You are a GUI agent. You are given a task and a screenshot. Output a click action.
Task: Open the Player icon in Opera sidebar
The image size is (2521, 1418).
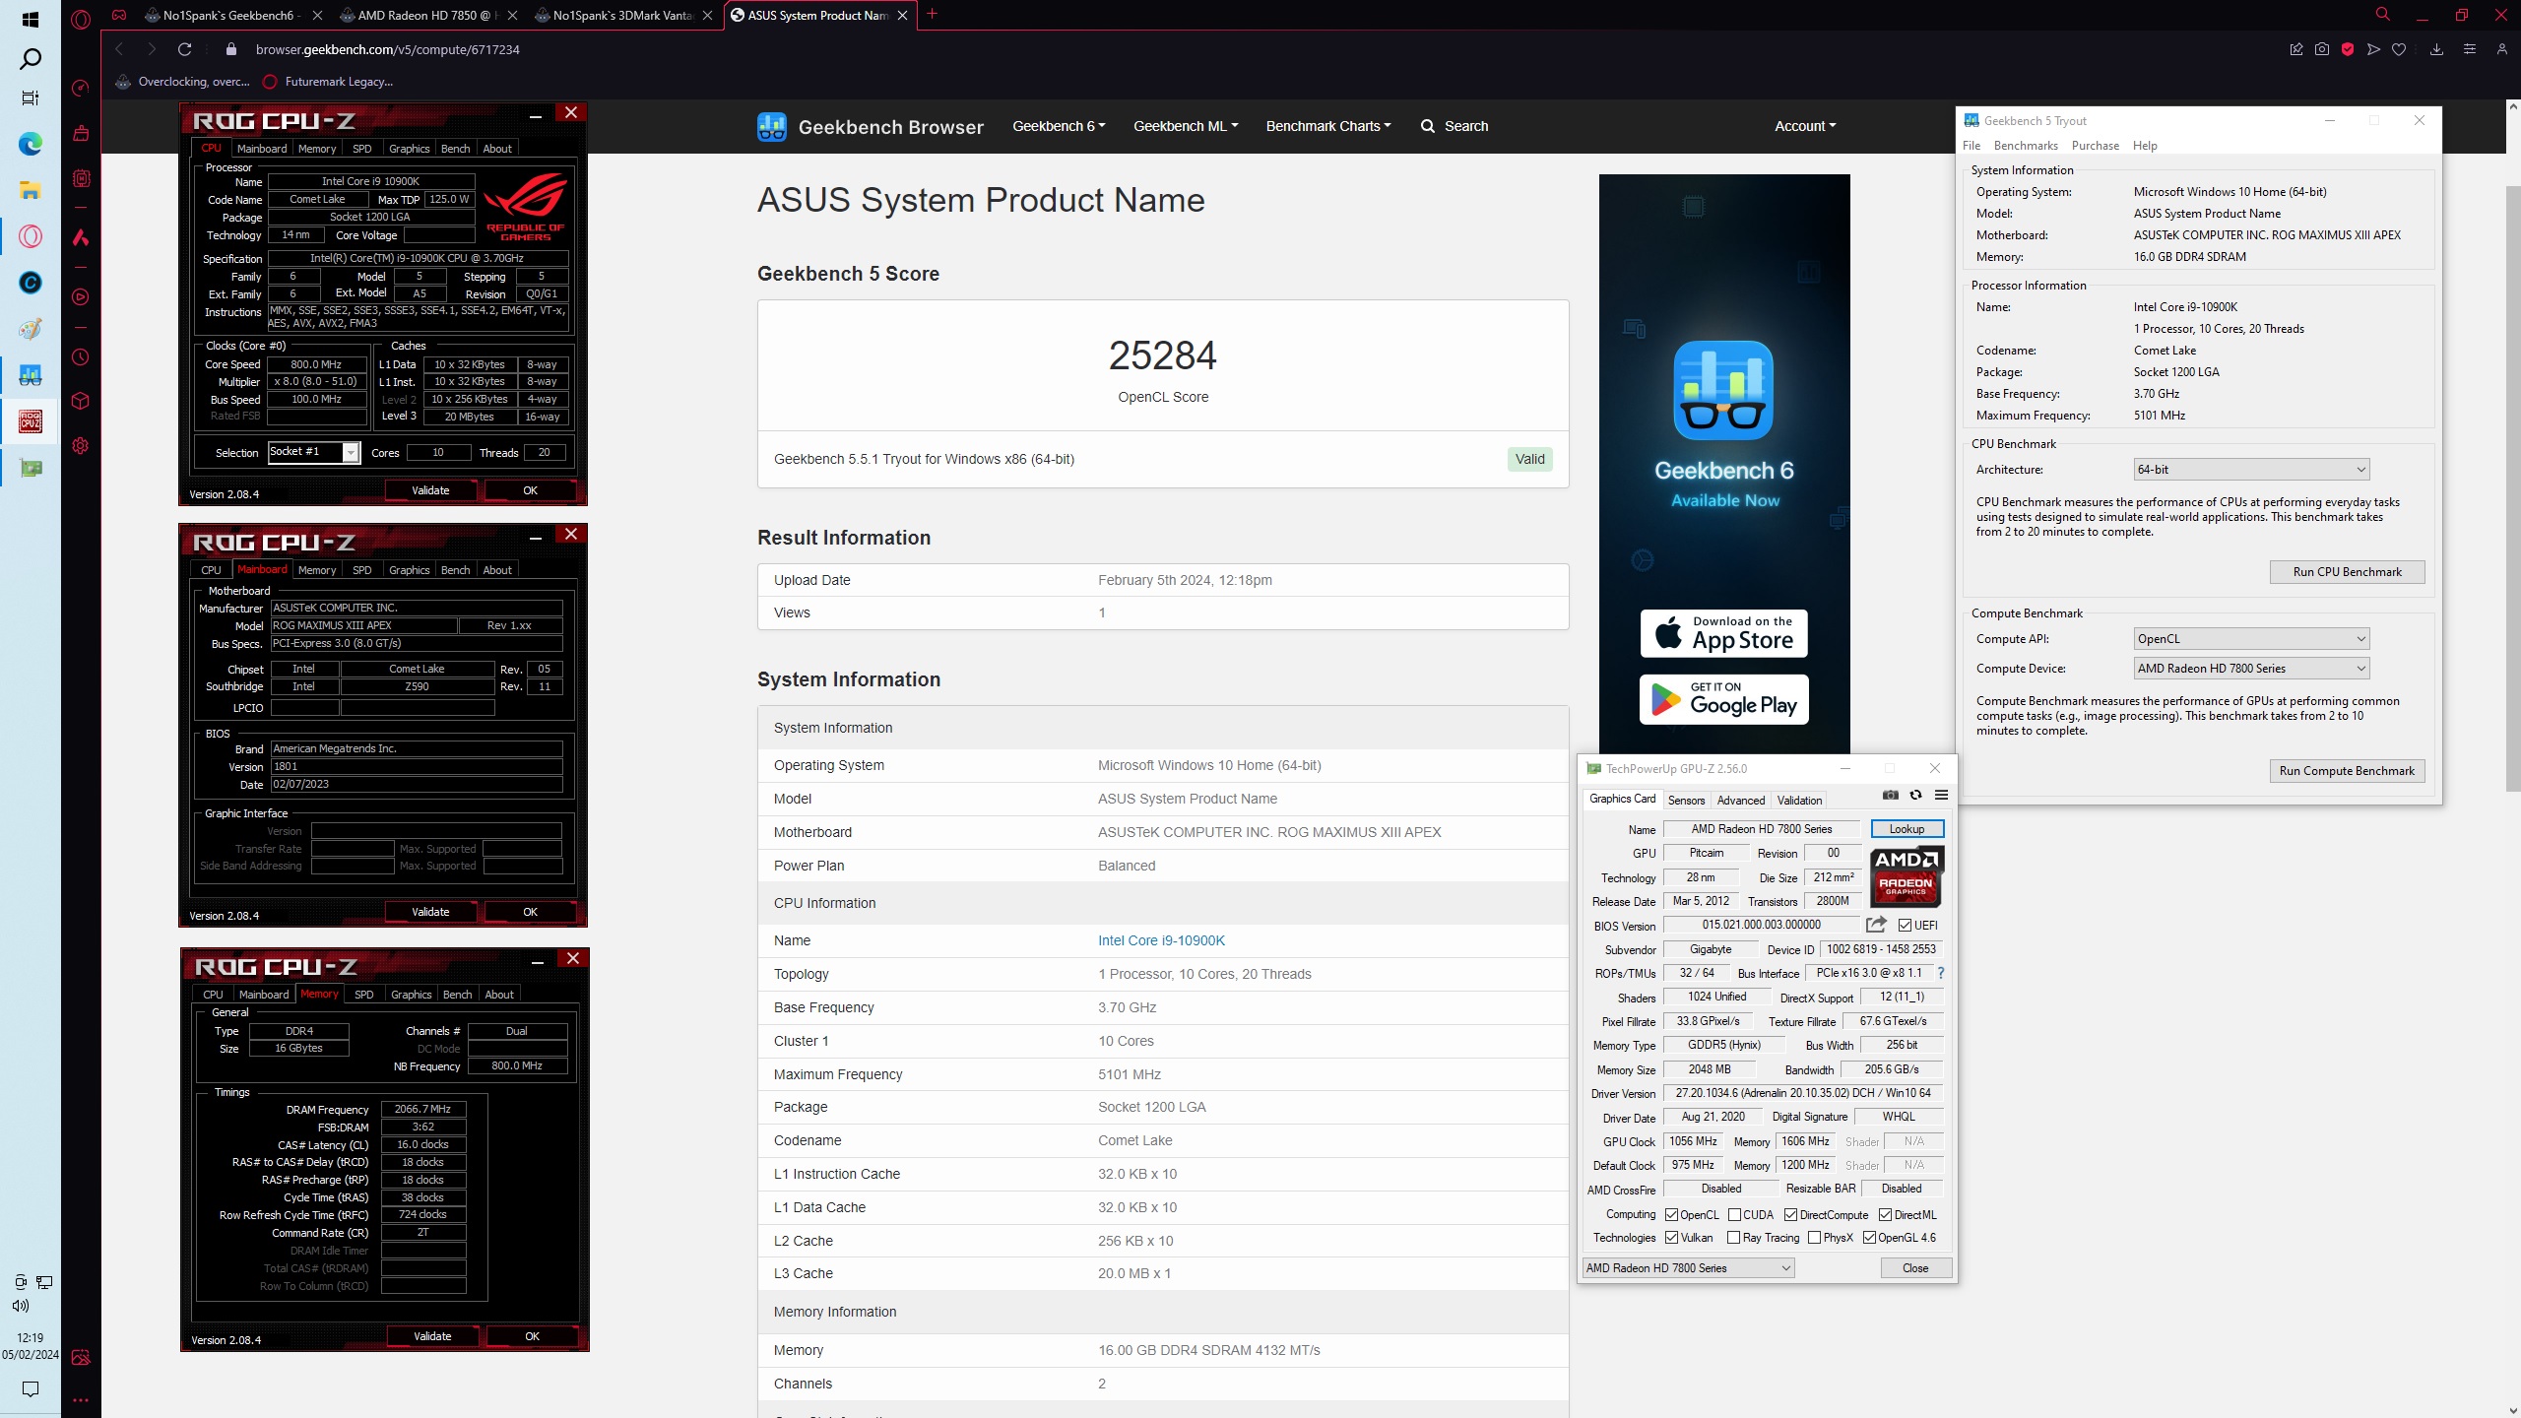point(81,296)
